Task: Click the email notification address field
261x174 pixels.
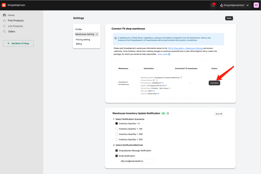Action: click(137, 161)
